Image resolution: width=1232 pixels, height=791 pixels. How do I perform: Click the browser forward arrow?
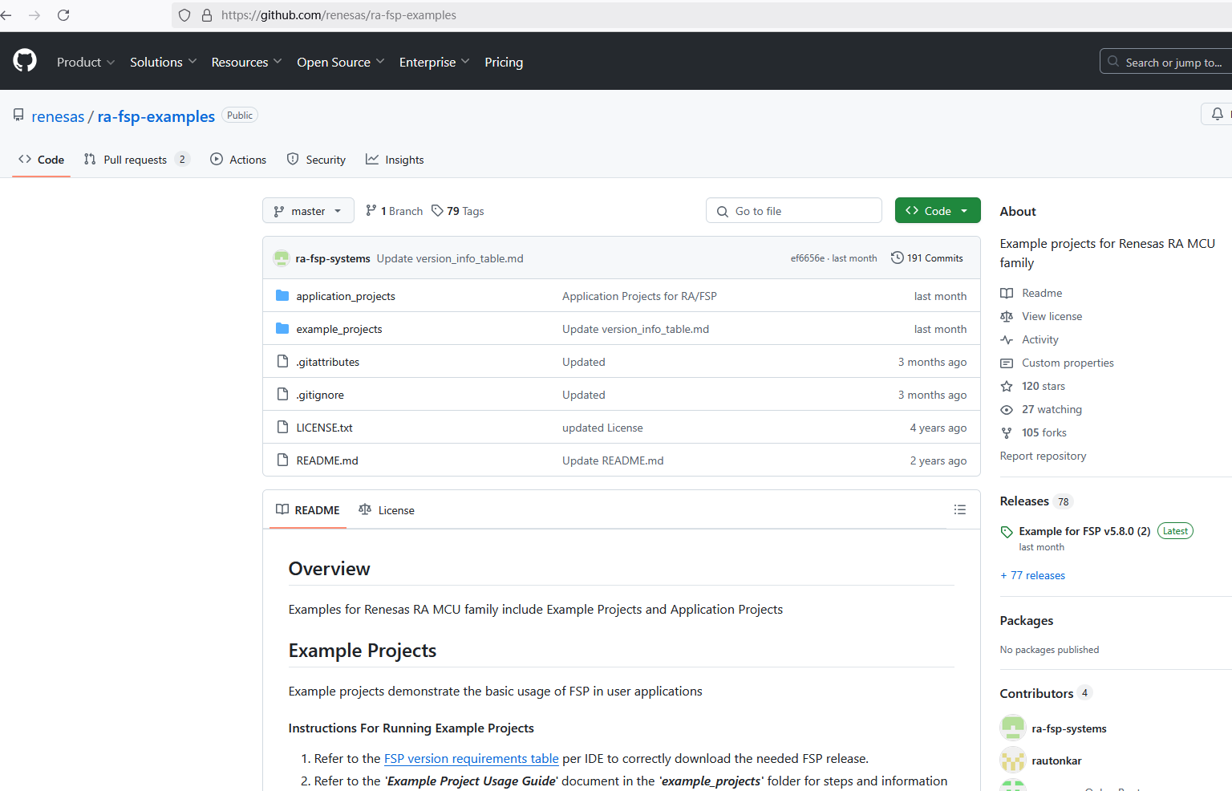click(34, 15)
